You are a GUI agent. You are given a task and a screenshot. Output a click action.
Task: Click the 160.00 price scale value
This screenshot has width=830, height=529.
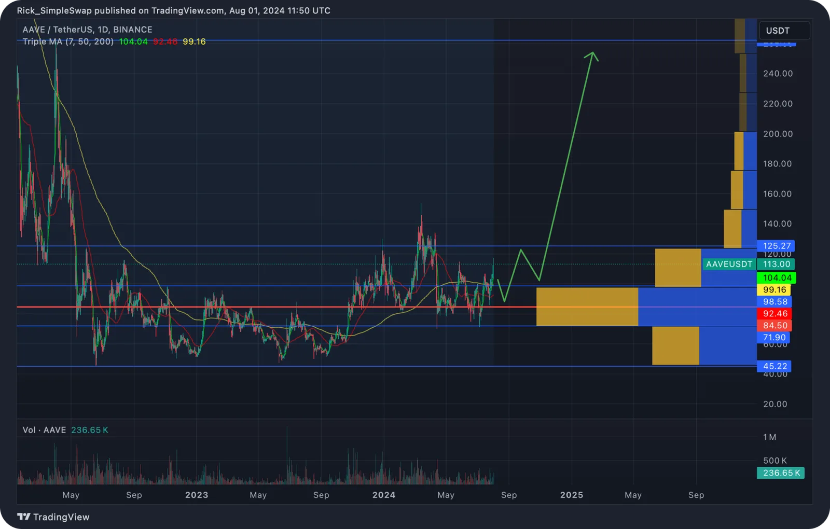point(778,194)
